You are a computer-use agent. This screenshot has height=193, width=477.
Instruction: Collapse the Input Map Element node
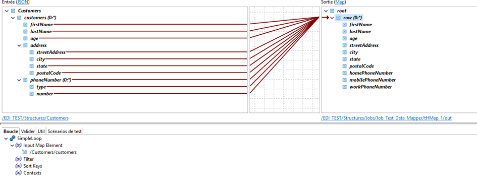point(12,146)
